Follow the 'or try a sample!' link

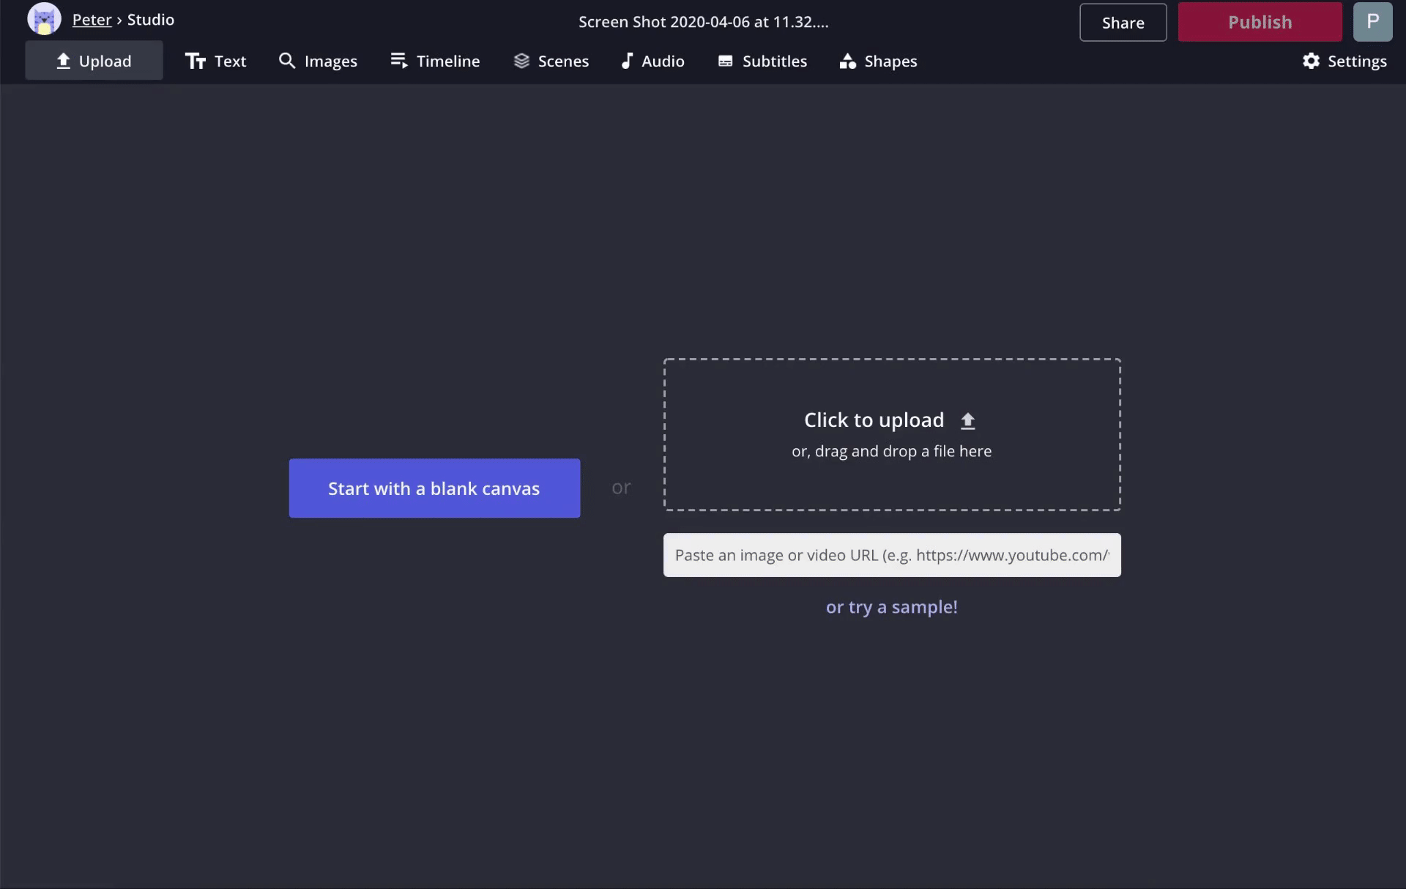tap(891, 607)
